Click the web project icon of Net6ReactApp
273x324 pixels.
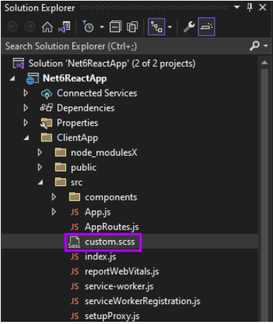(x=33, y=78)
